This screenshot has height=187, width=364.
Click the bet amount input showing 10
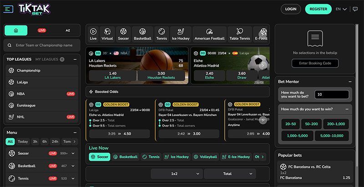tap(332, 95)
